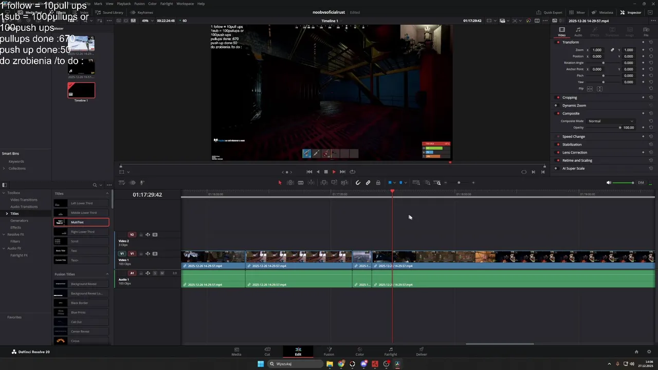Select the Video tab in Inspector

(x=562, y=32)
